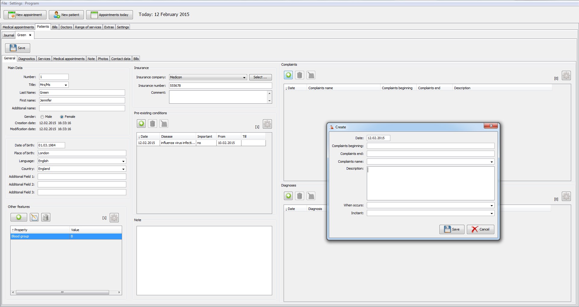Delete feature using Other features trash icon
The width and height of the screenshot is (579, 307).
(x=46, y=217)
